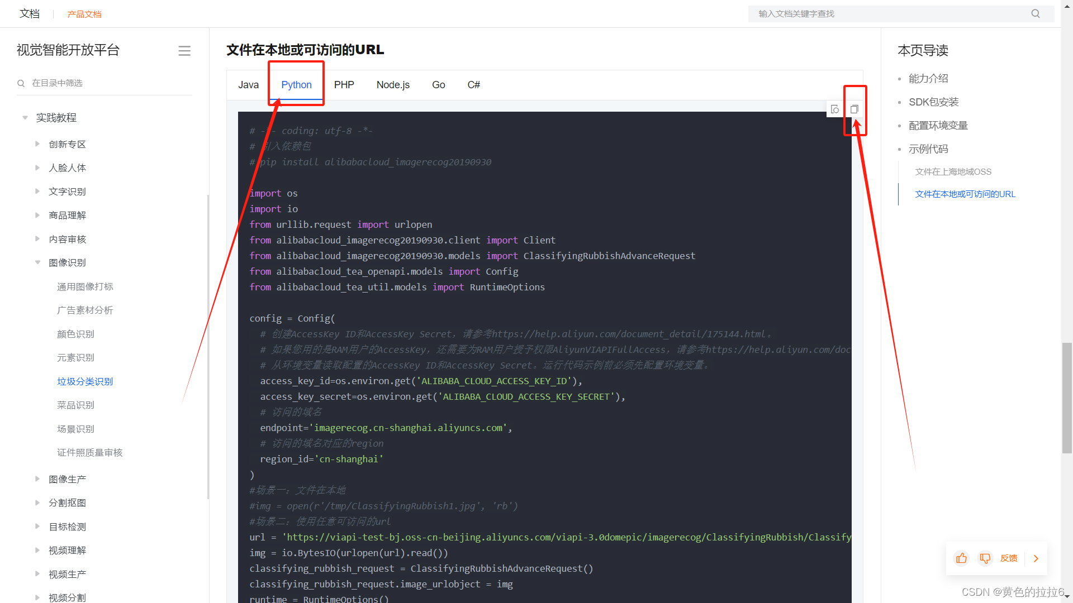The width and height of the screenshot is (1073, 603).
Task: Click the 文件在本地或可访问的URL heading
Action: click(305, 50)
